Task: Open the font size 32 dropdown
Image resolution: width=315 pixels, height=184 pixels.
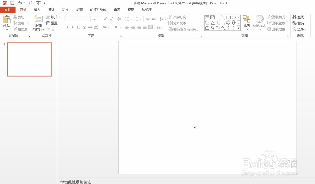Action: pyautogui.click(x=100, y=19)
